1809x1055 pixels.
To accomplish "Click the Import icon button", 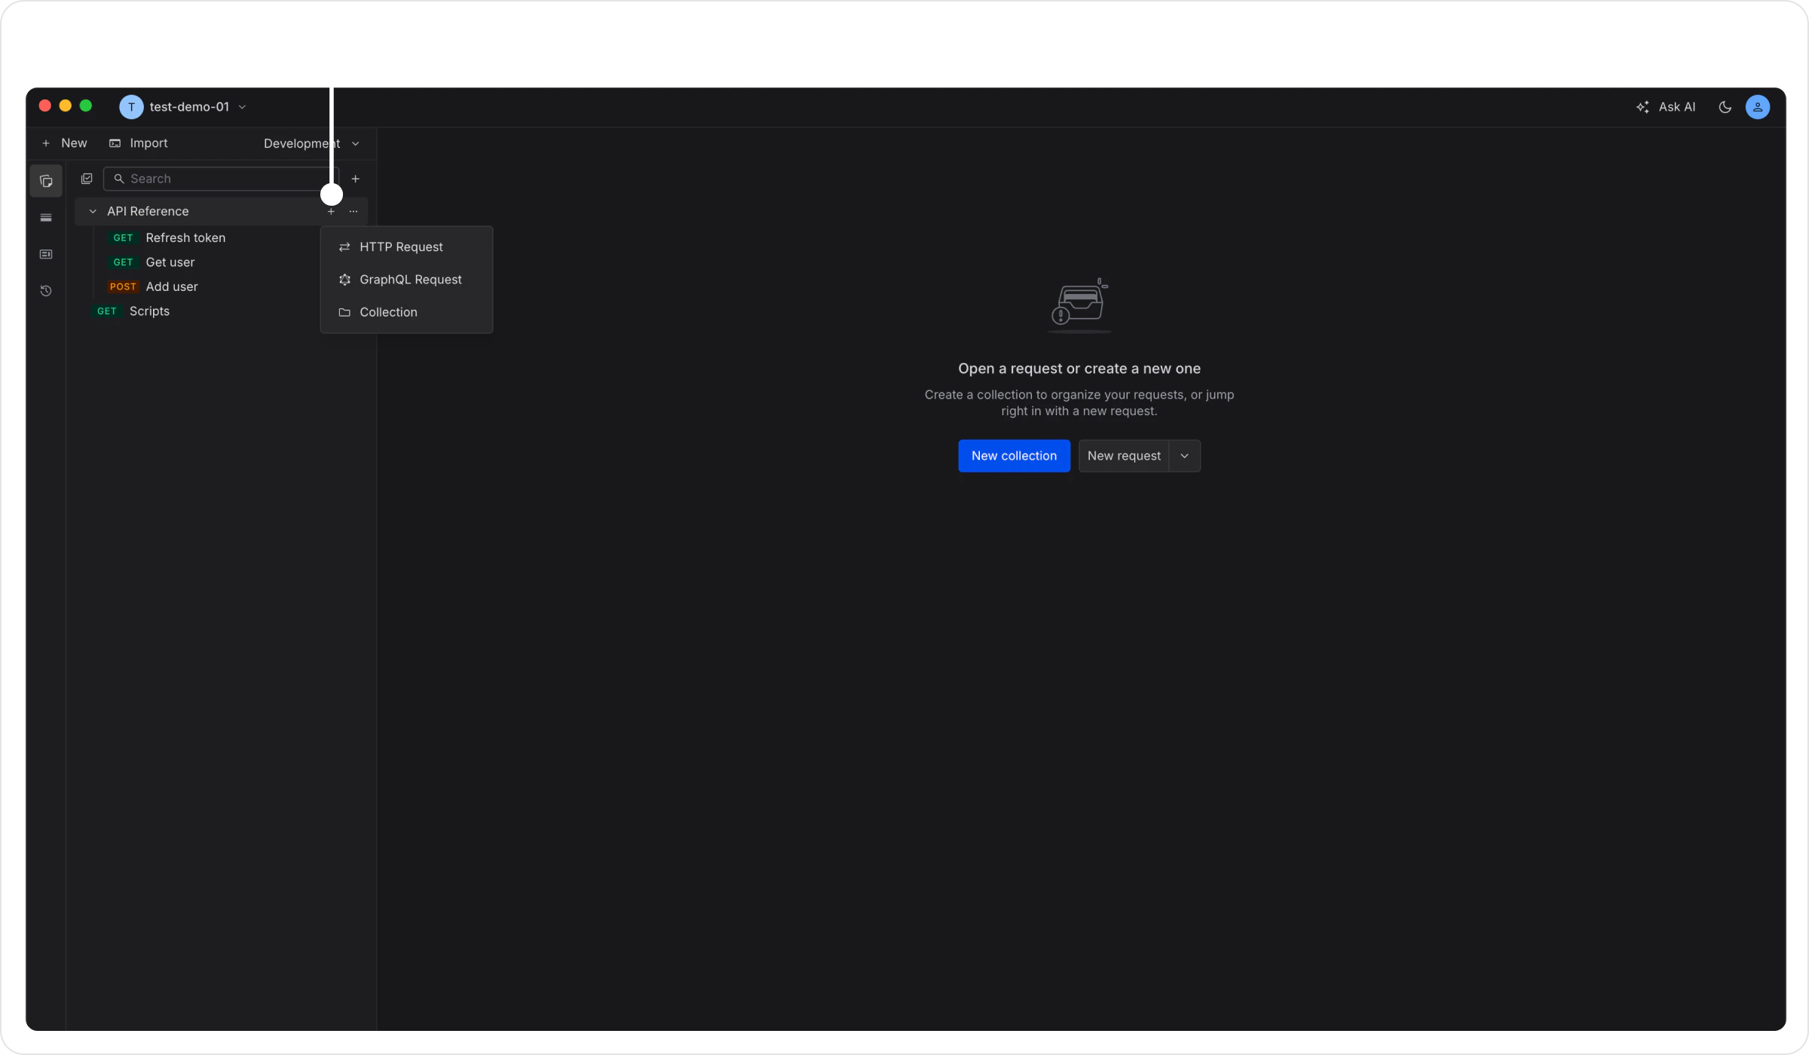I will pos(138,143).
